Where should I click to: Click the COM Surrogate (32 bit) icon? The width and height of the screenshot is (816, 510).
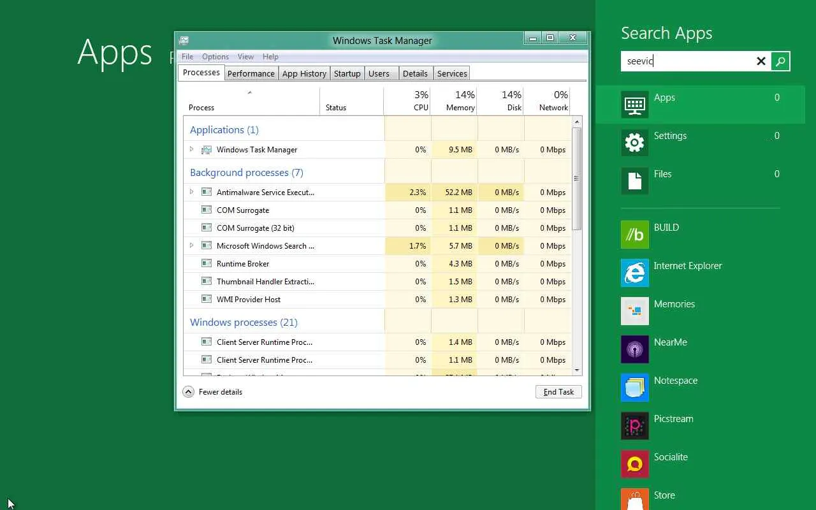(207, 228)
